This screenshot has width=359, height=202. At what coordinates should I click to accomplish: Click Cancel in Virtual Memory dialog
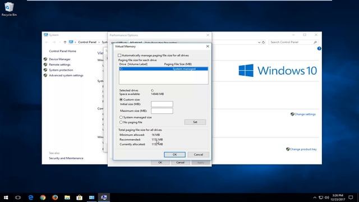(198, 155)
